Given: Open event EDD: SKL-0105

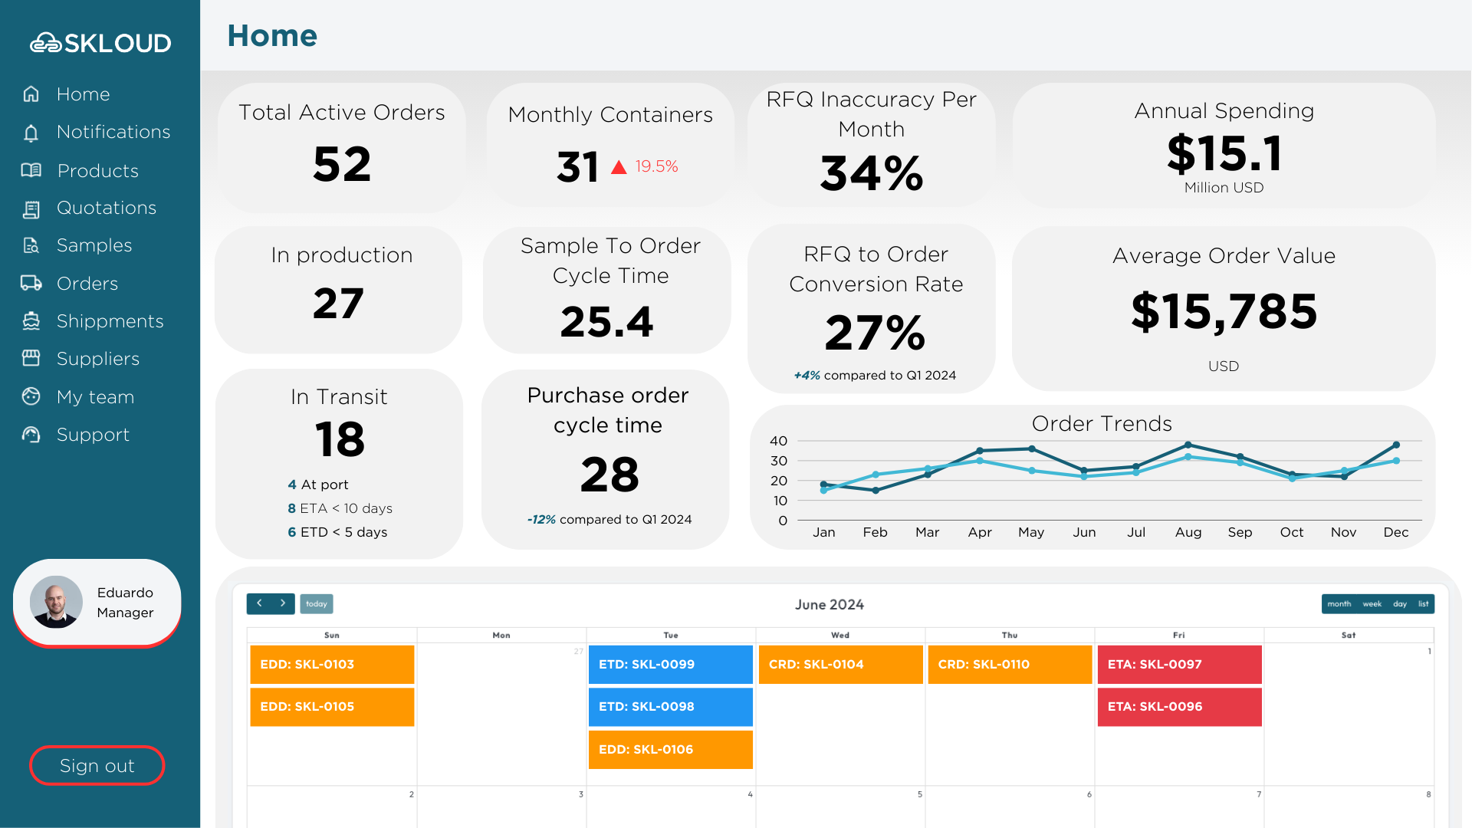Looking at the screenshot, I should 332,707.
